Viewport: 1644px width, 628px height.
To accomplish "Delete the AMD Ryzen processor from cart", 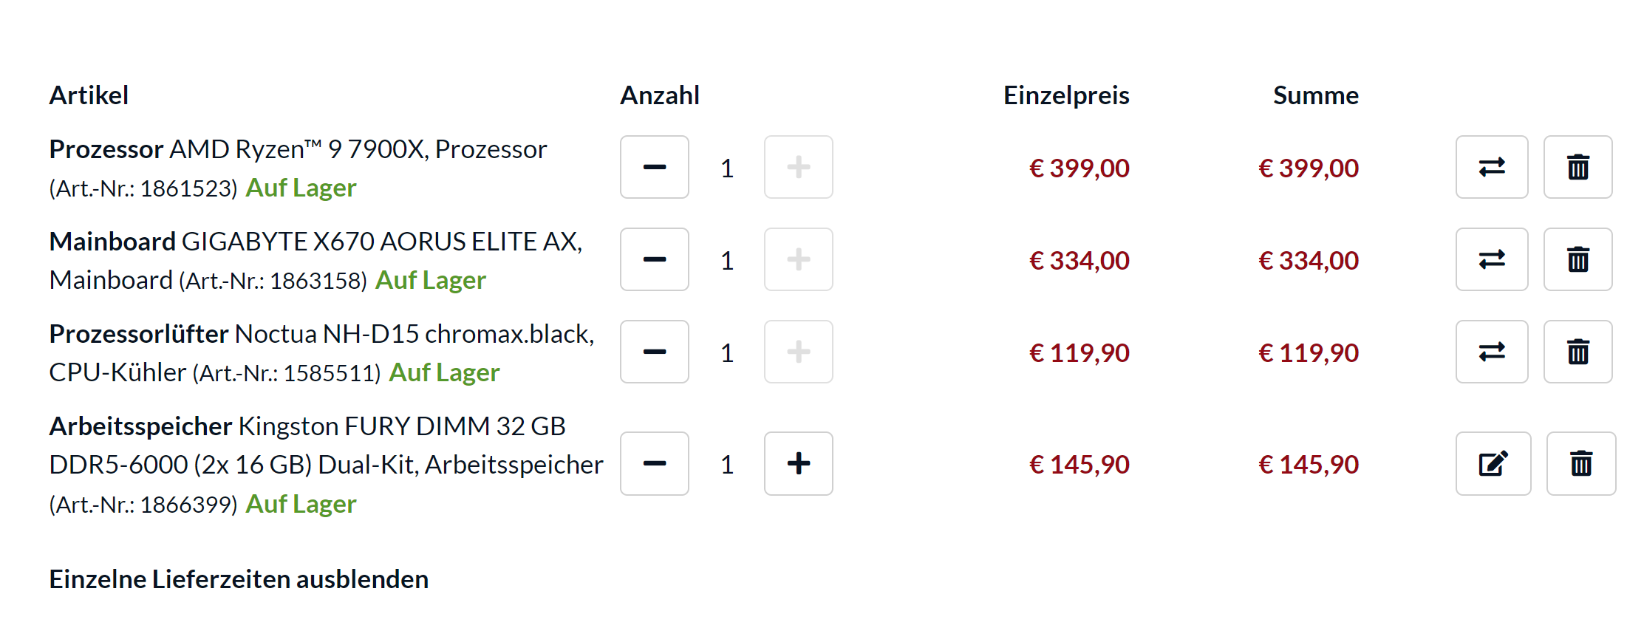I will [x=1578, y=167].
